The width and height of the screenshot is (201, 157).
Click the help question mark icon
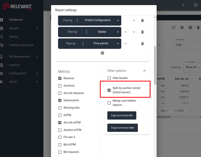pos(196,5)
